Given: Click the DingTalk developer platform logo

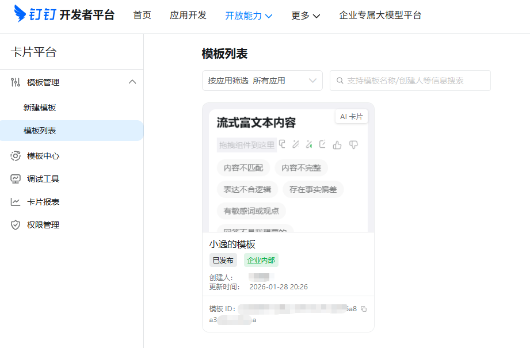Looking at the screenshot, I should click(x=64, y=15).
